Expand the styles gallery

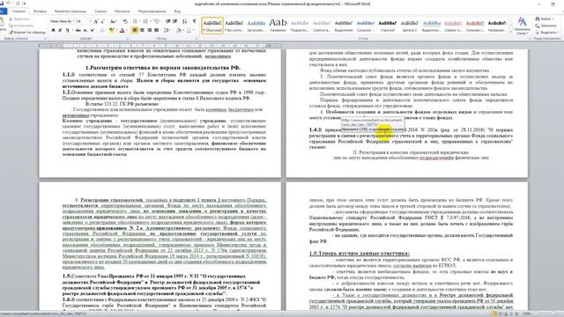[511, 32]
